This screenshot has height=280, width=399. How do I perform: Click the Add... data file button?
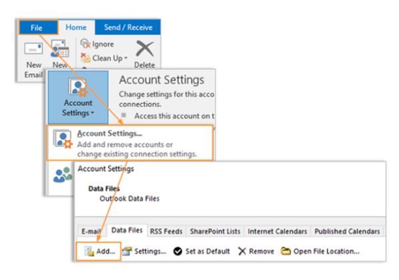point(98,251)
